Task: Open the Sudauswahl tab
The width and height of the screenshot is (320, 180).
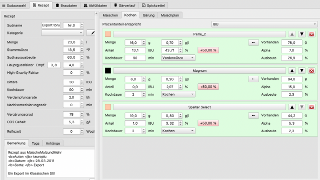Action: [14, 5]
